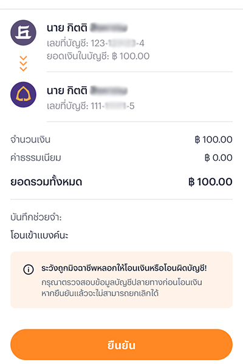Click the ยอดเงินในบัญชี balance line
The image size is (243, 364).
[x=98, y=56]
